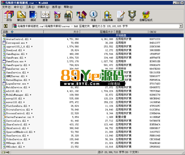Select GameServer.exe file icon
Image resolution: width=185 pixels, height=155 pixels.
point(4,69)
